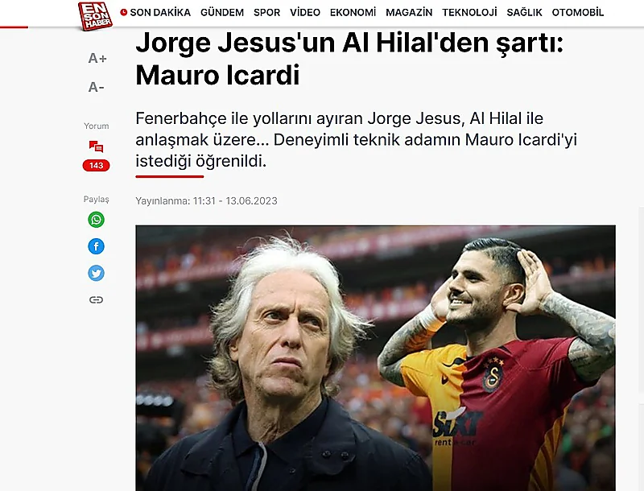Go to the Gündem section

pos(222,13)
